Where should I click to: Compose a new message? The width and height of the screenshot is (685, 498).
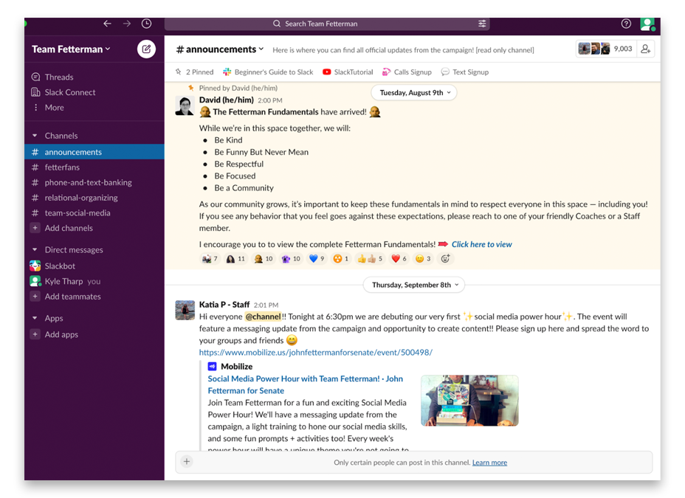pyautogui.click(x=146, y=49)
